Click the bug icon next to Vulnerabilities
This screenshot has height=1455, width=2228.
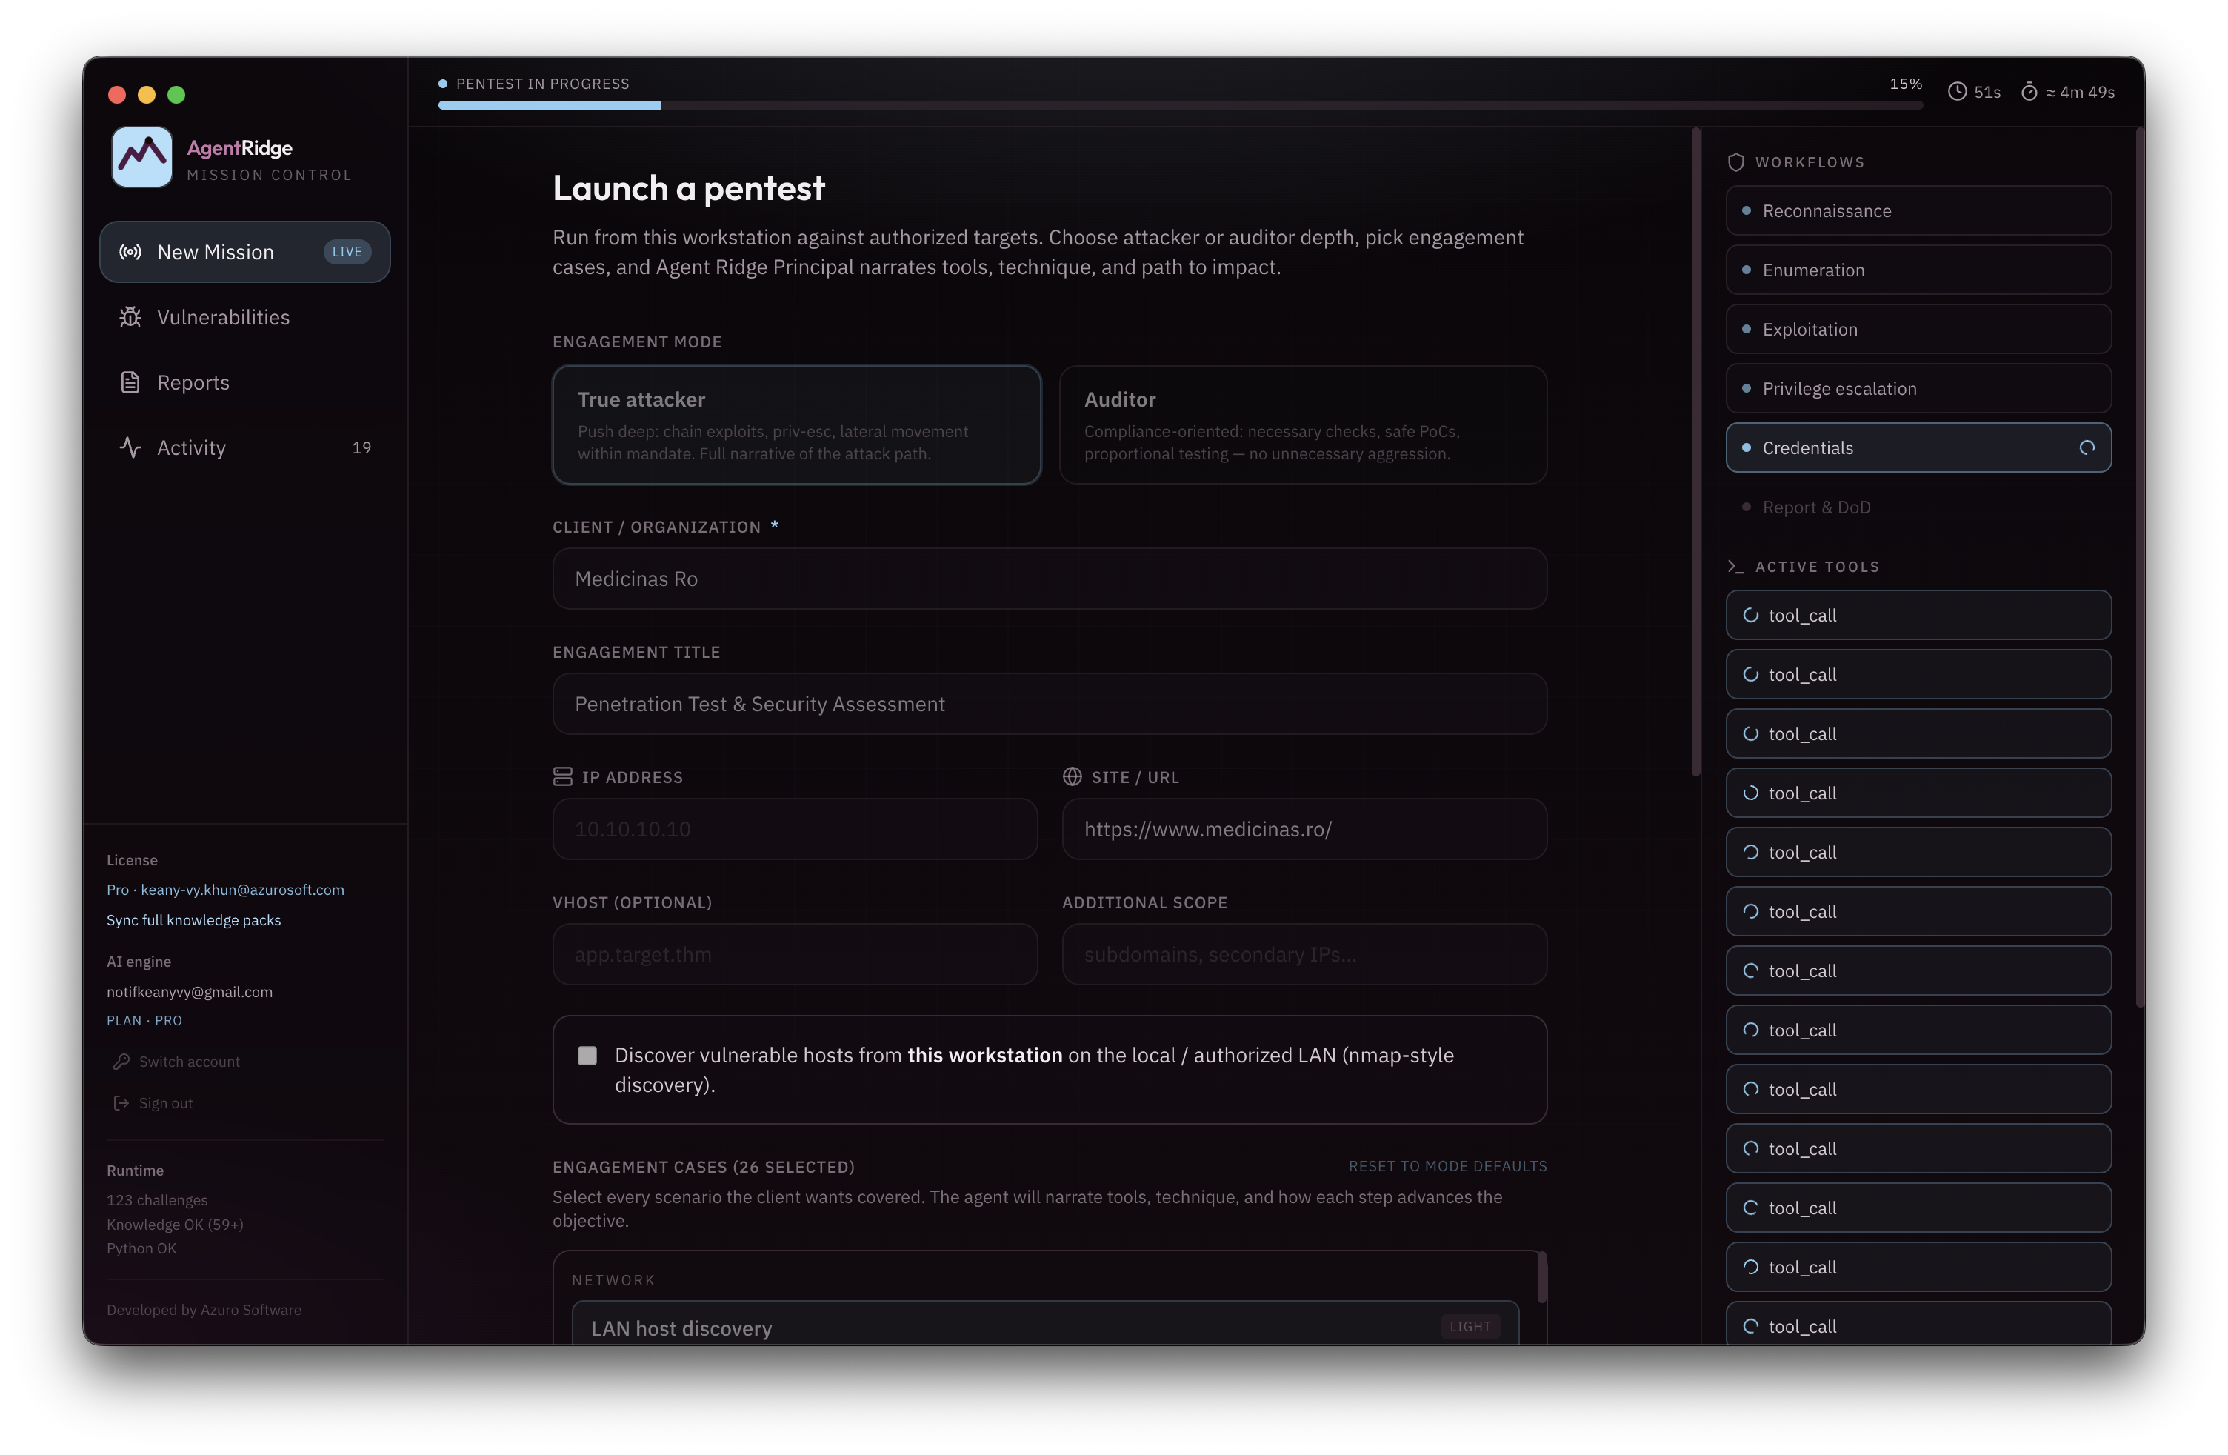(130, 317)
